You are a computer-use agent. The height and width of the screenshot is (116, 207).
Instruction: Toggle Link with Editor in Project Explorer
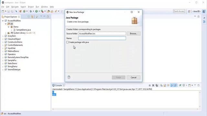click(x=32, y=17)
